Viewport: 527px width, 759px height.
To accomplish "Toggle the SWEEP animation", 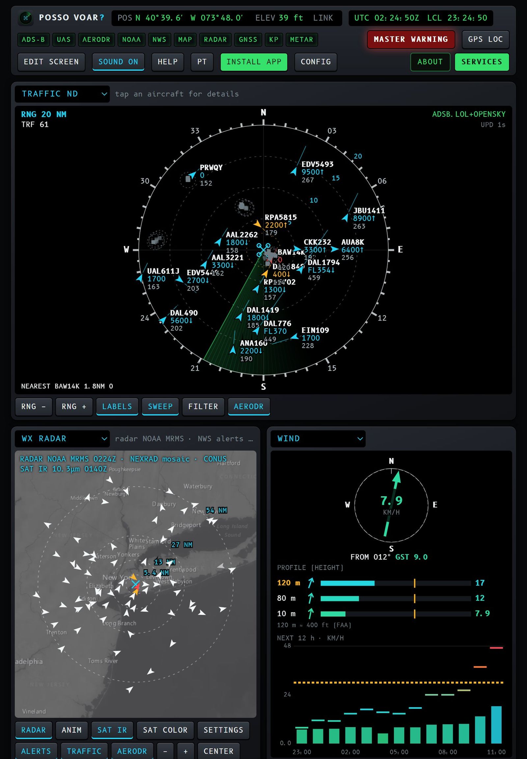I will click(160, 406).
